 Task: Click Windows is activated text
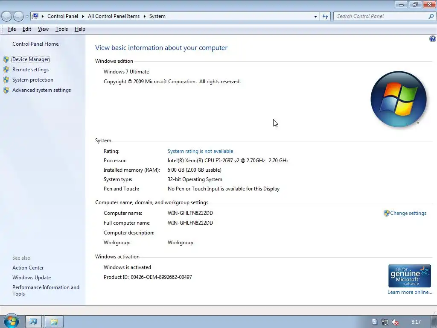point(127,267)
